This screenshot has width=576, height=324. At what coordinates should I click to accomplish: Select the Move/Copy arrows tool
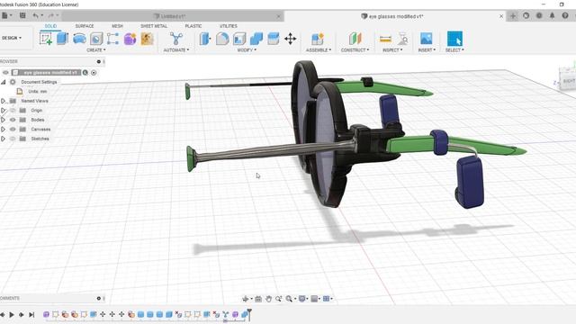coord(290,39)
